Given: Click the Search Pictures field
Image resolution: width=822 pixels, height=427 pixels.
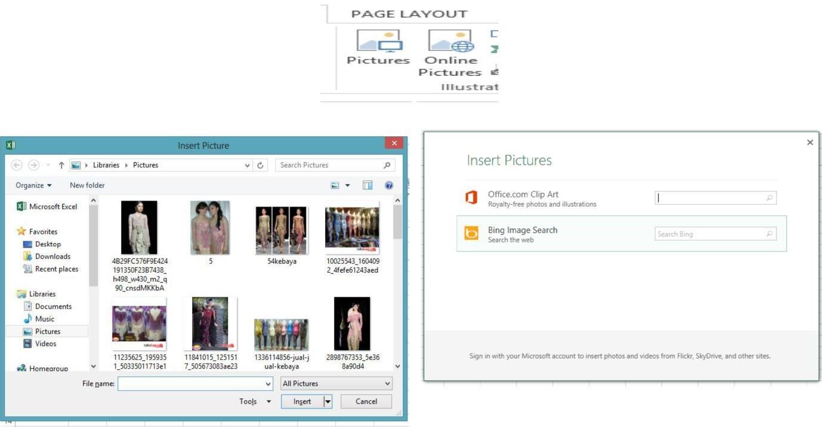Looking at the screenshot, I should click(335, 165).
